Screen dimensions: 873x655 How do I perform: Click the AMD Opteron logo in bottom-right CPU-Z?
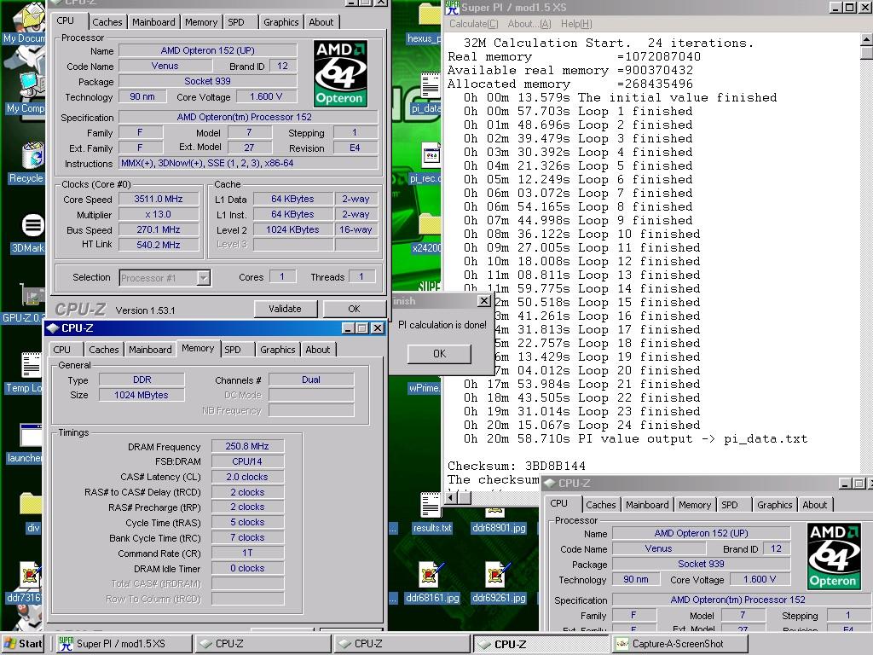(x=834, y=556)
